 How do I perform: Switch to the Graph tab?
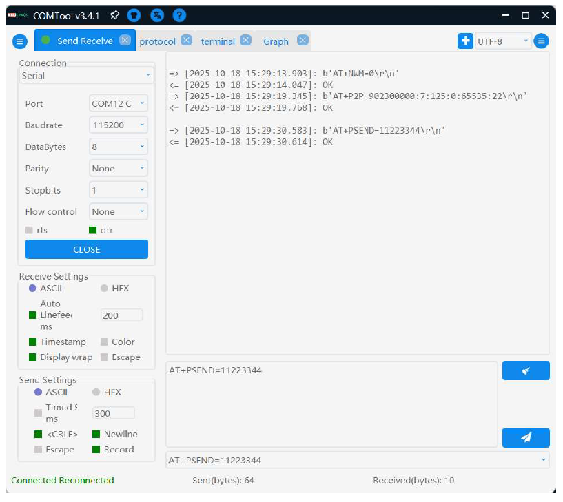click(276, 41)
